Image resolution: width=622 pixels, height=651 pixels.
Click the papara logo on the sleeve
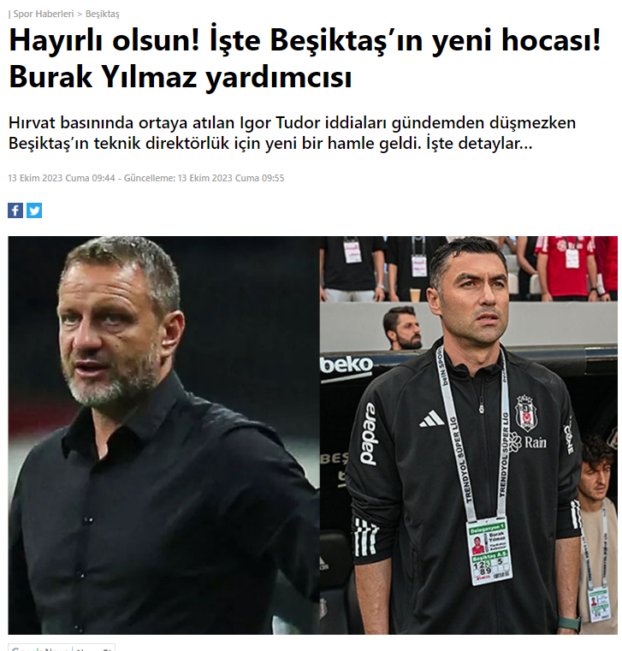pyautogui.click(x=369, y=434)
